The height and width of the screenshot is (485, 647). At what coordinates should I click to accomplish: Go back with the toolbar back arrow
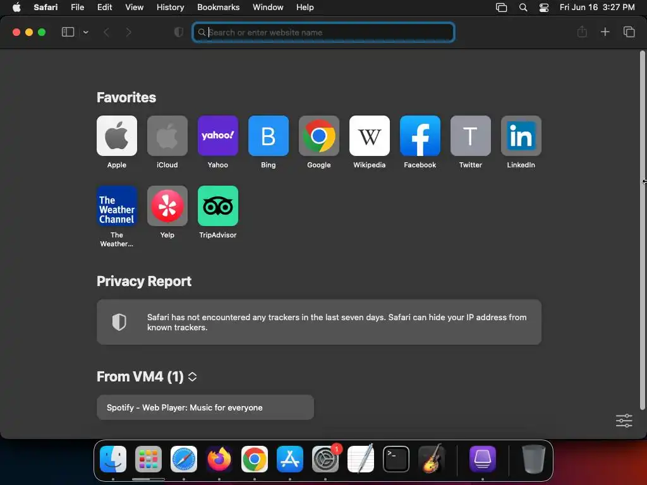tap(106, 32)
